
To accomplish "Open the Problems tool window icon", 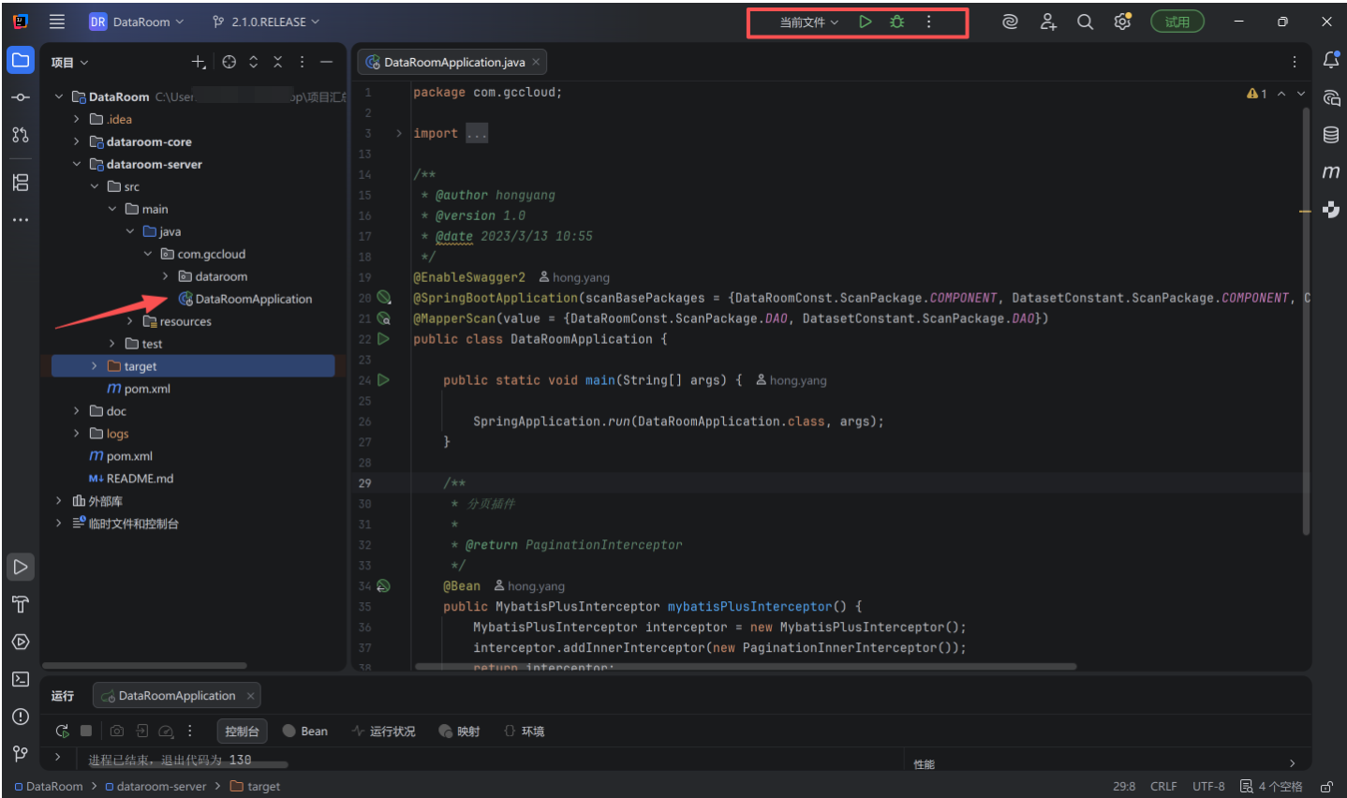I will (x=21, y=717).
